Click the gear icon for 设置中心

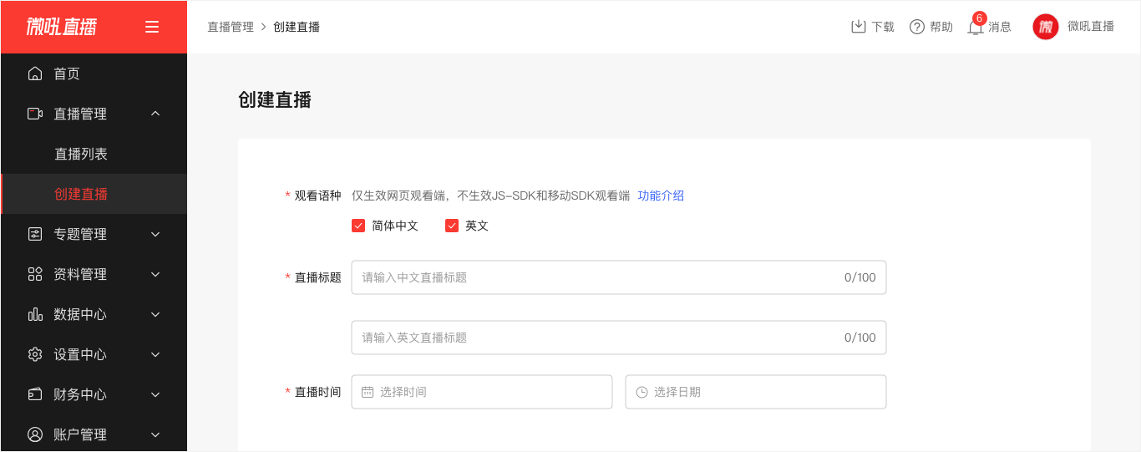35,354
